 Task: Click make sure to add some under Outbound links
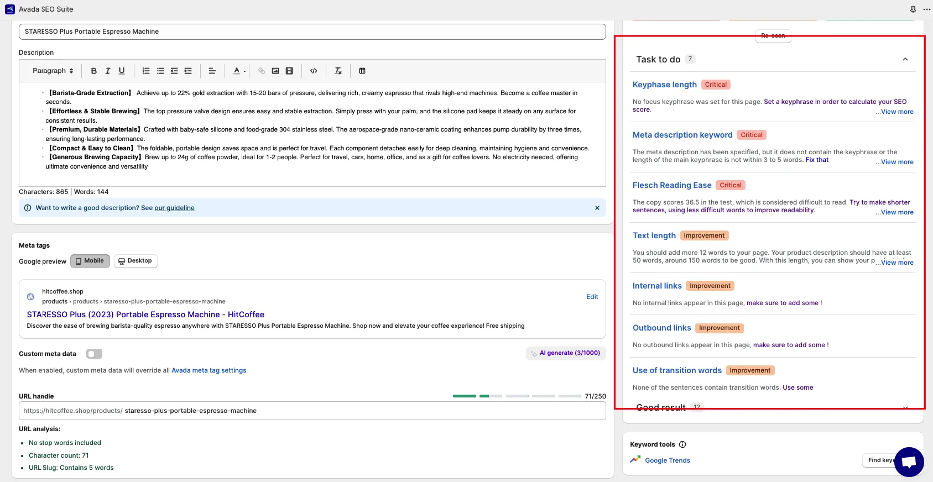click(x=789, y=345)
